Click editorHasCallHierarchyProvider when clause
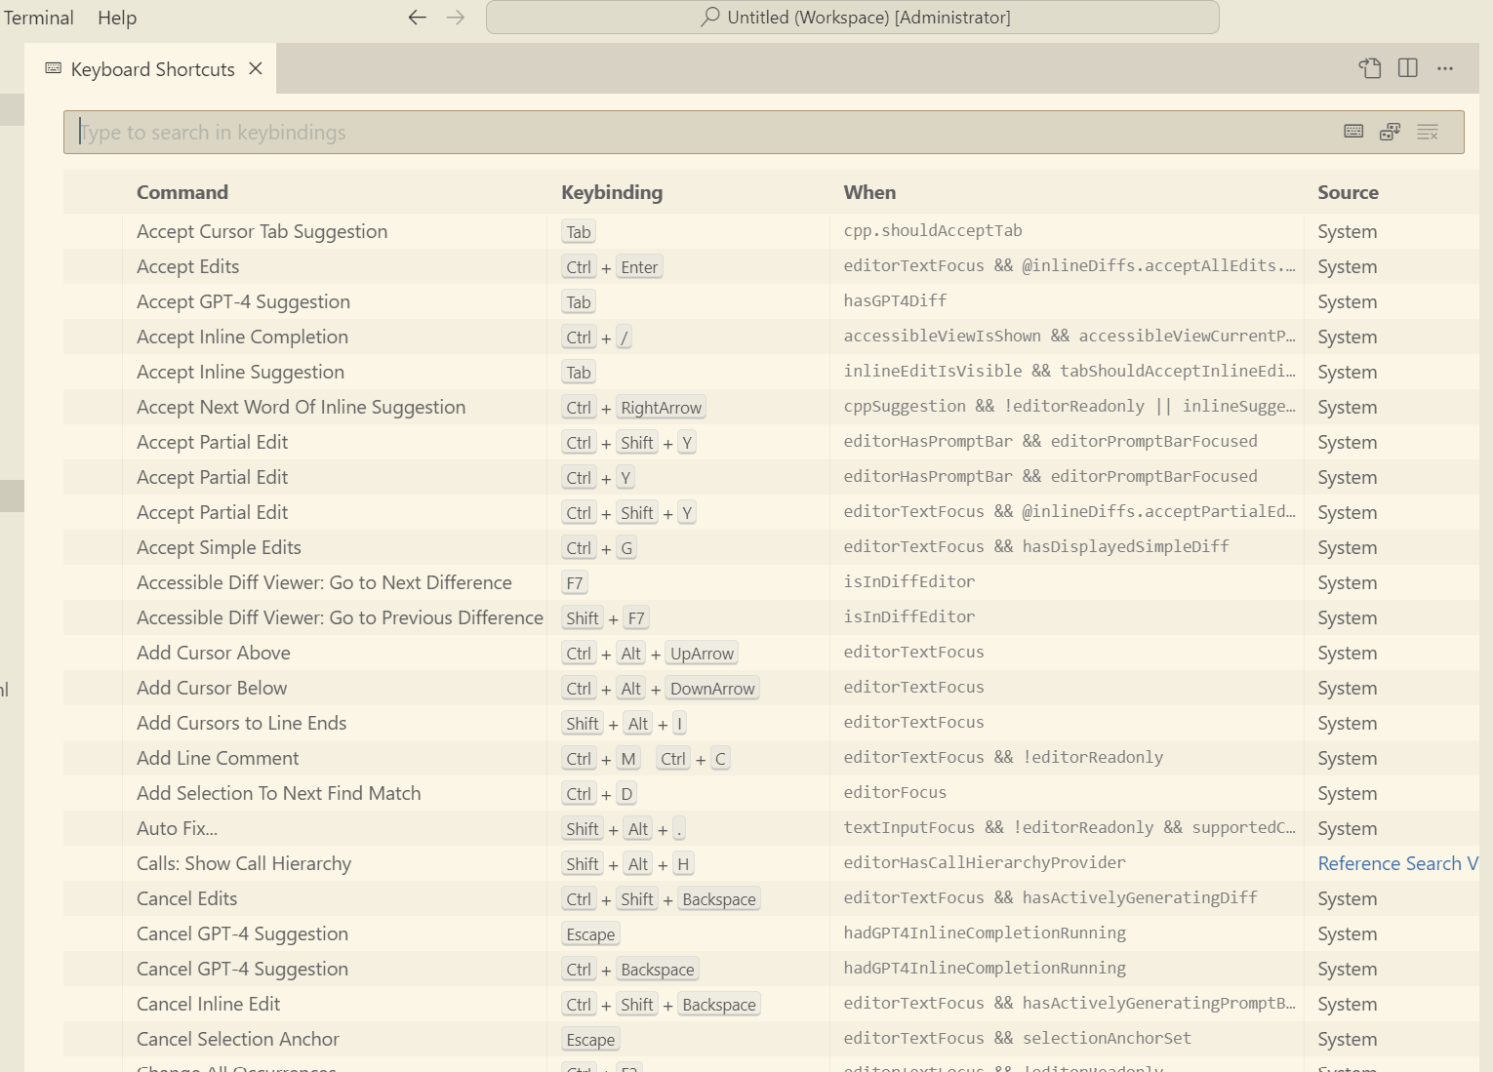 [985, 863]
